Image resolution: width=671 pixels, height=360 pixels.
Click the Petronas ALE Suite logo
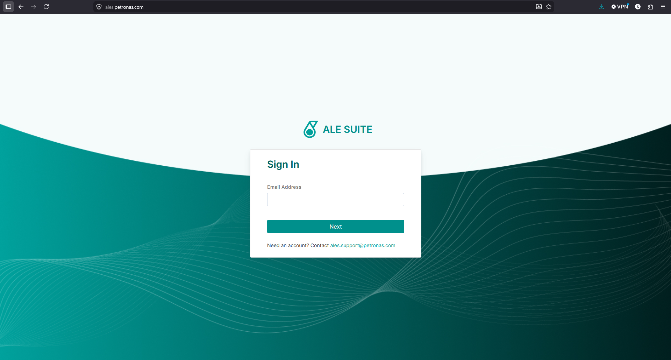pyautogui.click(x=310, y=129)
